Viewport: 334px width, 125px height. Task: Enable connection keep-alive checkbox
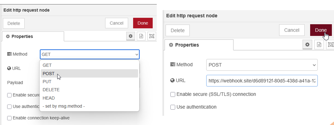(x=10, y=118)
